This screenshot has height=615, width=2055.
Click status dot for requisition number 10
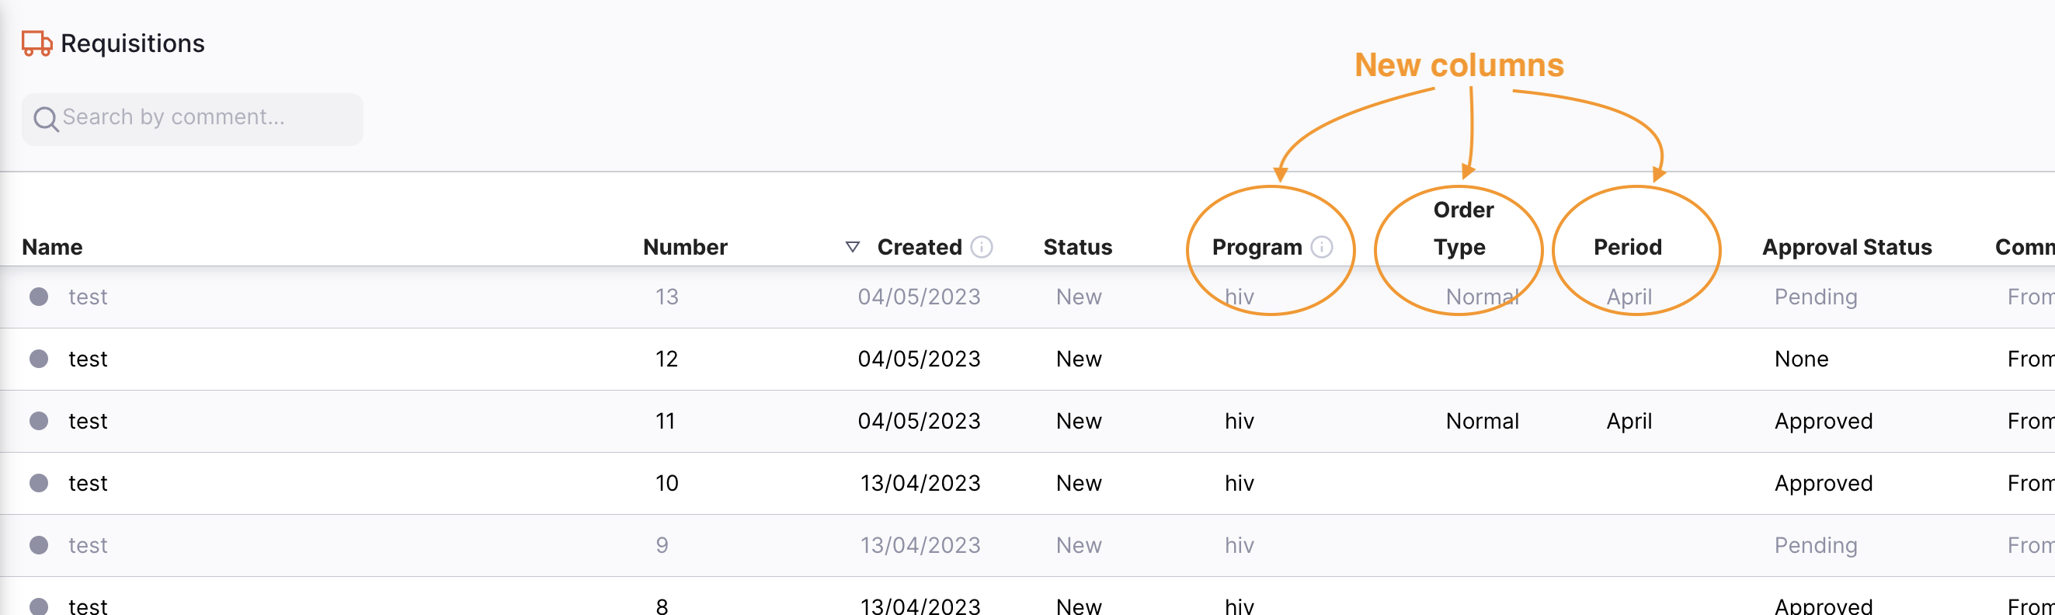(x=38, y=484)
